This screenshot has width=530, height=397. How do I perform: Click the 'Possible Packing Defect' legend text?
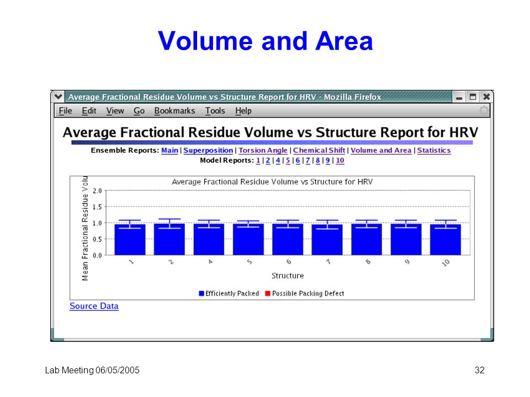point(308,293)
